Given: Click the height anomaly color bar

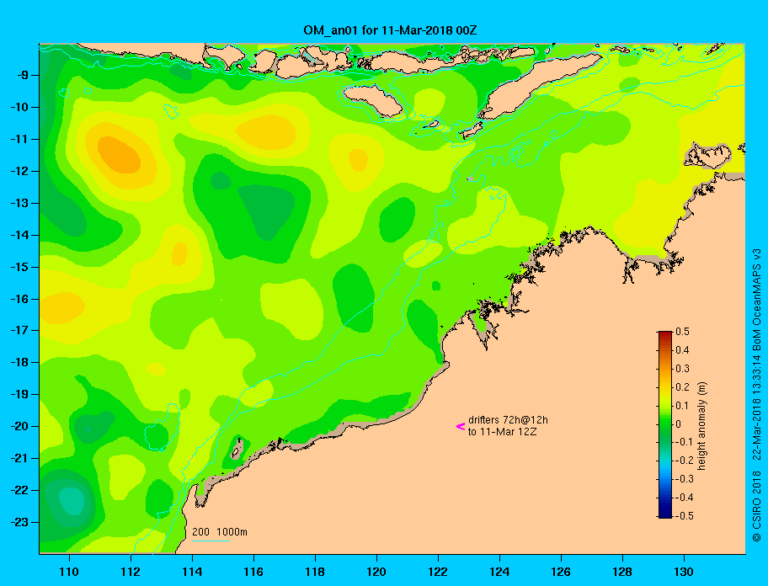Looking at the screenshot, I should pos(665,424).
